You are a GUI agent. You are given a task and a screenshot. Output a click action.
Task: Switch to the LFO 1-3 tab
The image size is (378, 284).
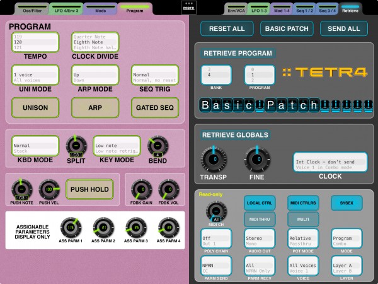click(x=259, y=9)
